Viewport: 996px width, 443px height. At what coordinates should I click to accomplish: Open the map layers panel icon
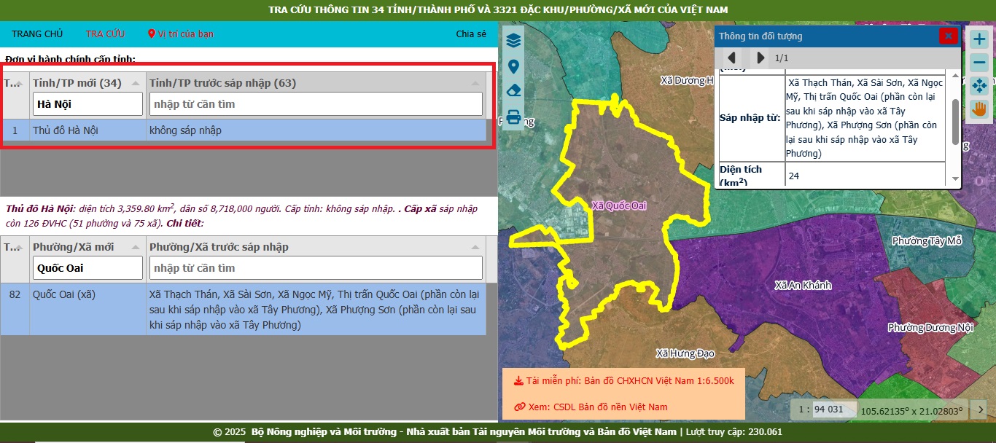tap(513, 40)
